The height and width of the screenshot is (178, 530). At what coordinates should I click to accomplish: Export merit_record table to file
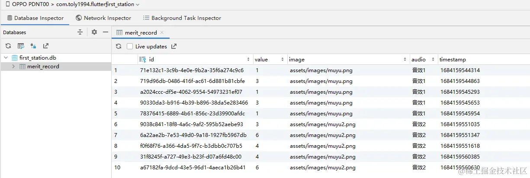(x=174, y=46)
